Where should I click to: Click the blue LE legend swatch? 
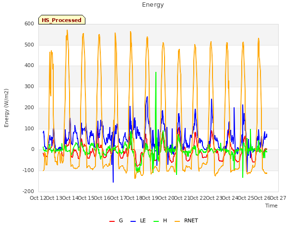click(x=133, y=221)
